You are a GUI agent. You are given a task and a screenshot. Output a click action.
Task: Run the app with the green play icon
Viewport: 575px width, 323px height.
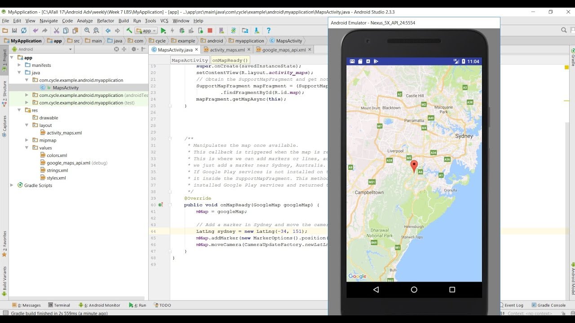pyautogui.click(x=164, y=31)
